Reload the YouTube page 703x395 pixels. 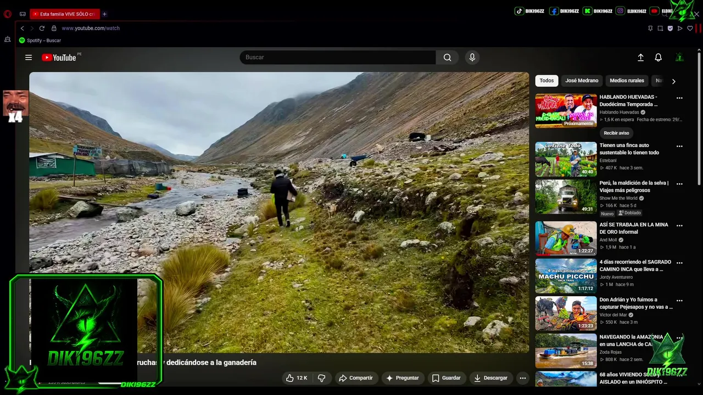(x=42, y=28)
